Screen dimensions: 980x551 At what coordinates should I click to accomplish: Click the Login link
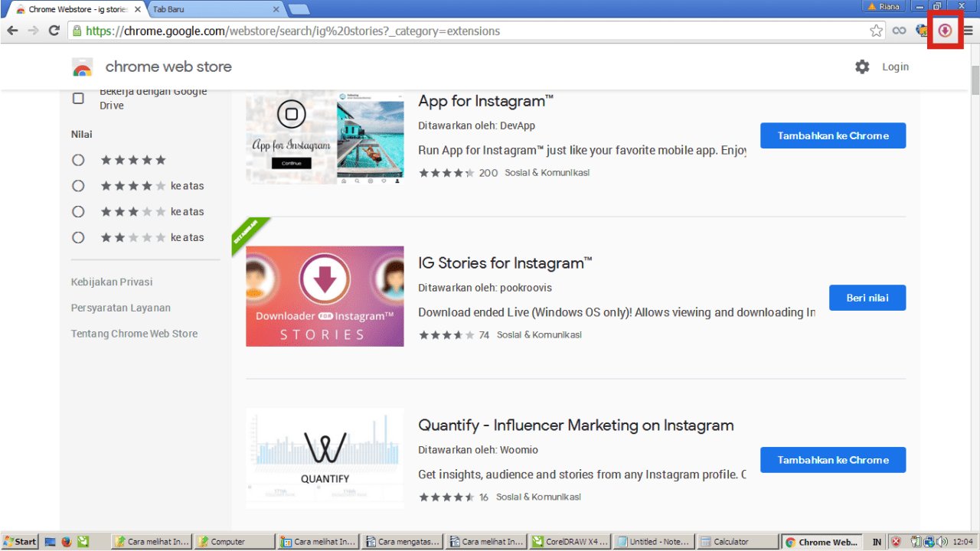point(895,67)
